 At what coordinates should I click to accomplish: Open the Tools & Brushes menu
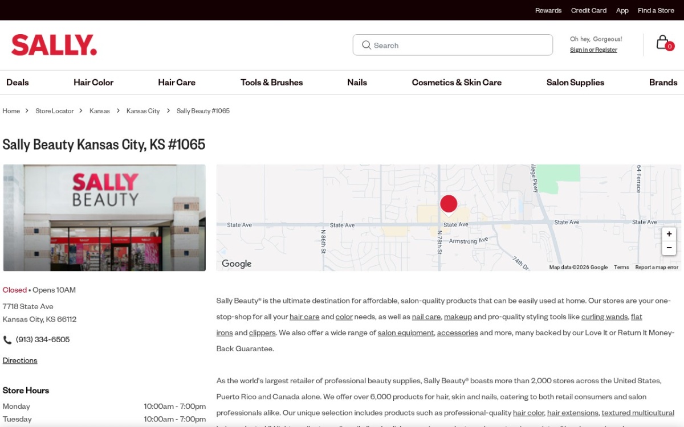coord(272,82)
